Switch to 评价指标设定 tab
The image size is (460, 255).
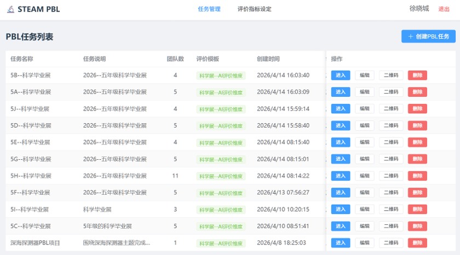[254, 9]
